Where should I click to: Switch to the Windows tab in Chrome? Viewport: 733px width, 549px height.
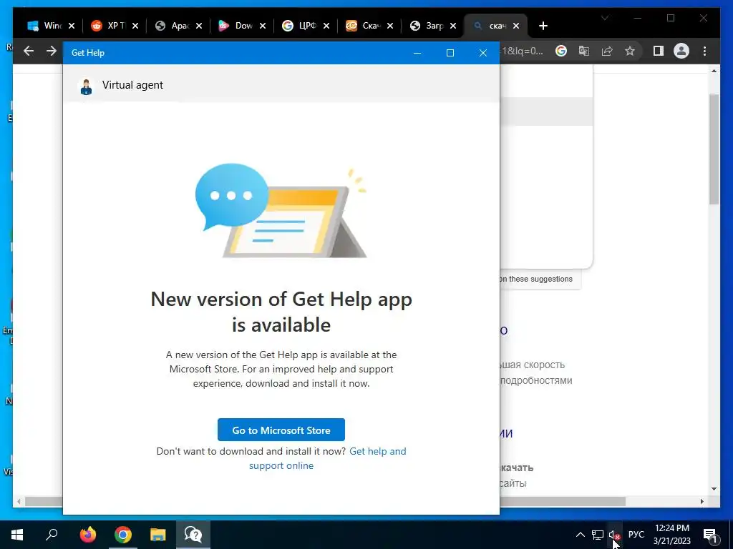pos(44,26)
